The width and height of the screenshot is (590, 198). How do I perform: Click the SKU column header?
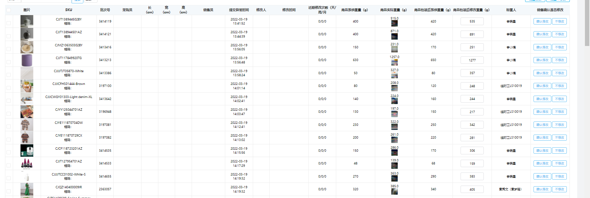tap(69, 10)
